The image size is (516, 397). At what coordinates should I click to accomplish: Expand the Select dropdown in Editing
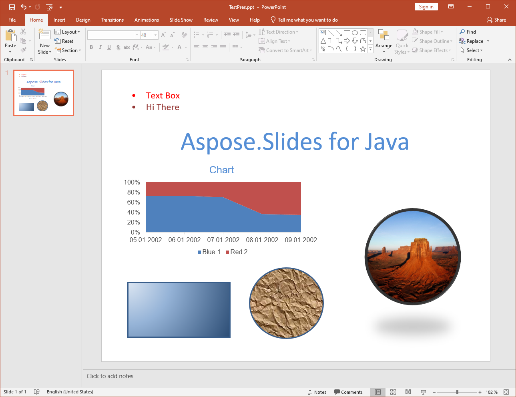click(x=472, y=50)
